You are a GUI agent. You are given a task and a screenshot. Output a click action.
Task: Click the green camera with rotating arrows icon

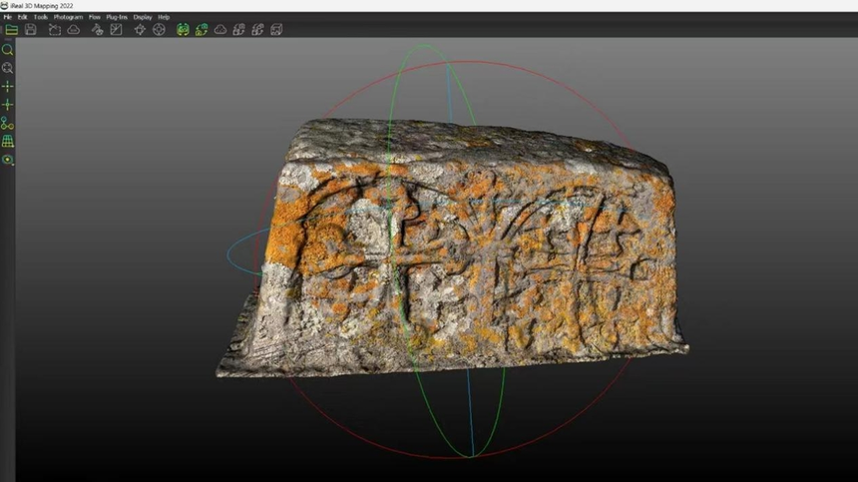click(x=183, y=30)
